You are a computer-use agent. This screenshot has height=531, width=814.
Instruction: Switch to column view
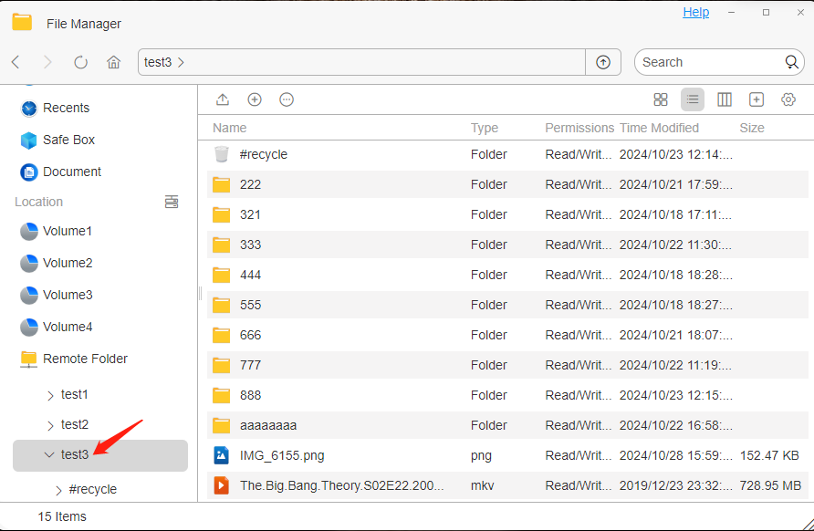pos(725,99)
